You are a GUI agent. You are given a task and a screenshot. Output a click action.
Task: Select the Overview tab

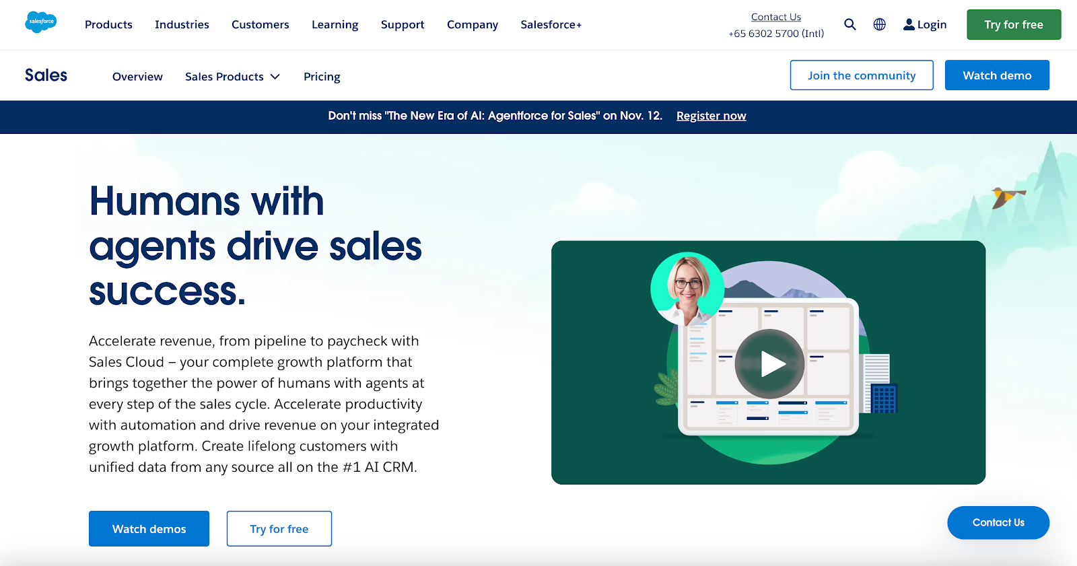point(137,77)
